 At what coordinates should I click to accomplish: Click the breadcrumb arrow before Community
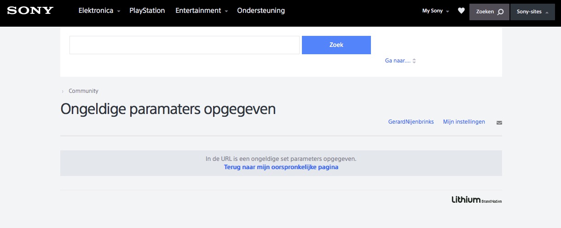(63, 91)
